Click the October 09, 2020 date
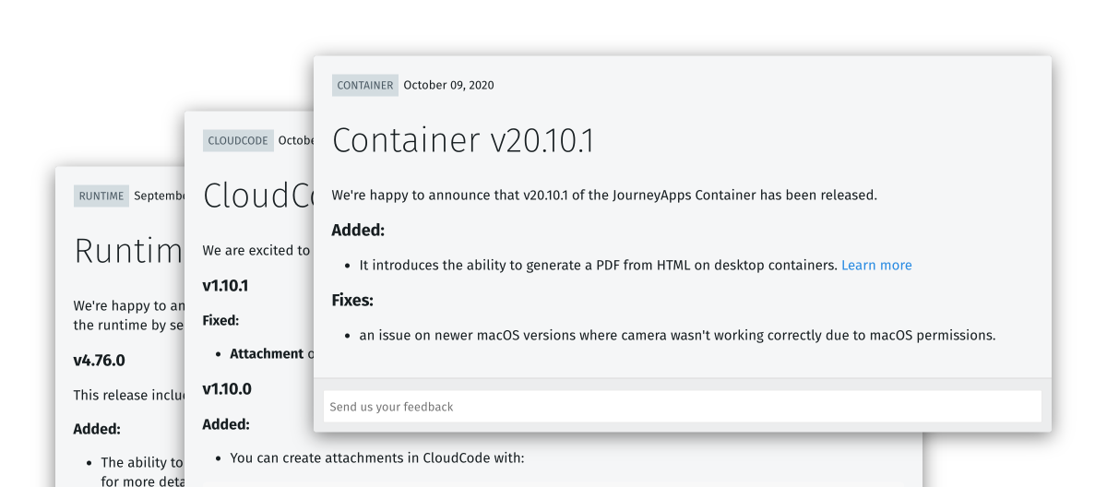 pyautogui.click(x=448, y=85)
